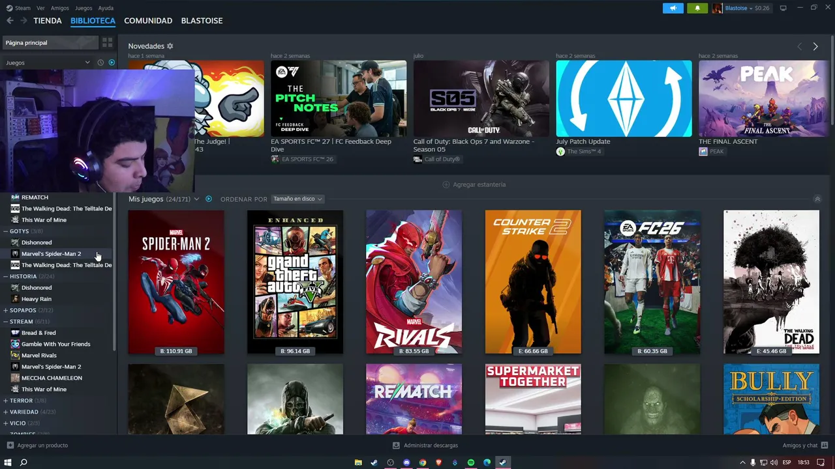Expand the TERROR collection
Viewport: 835px width, 469px height.
[5, 401]
